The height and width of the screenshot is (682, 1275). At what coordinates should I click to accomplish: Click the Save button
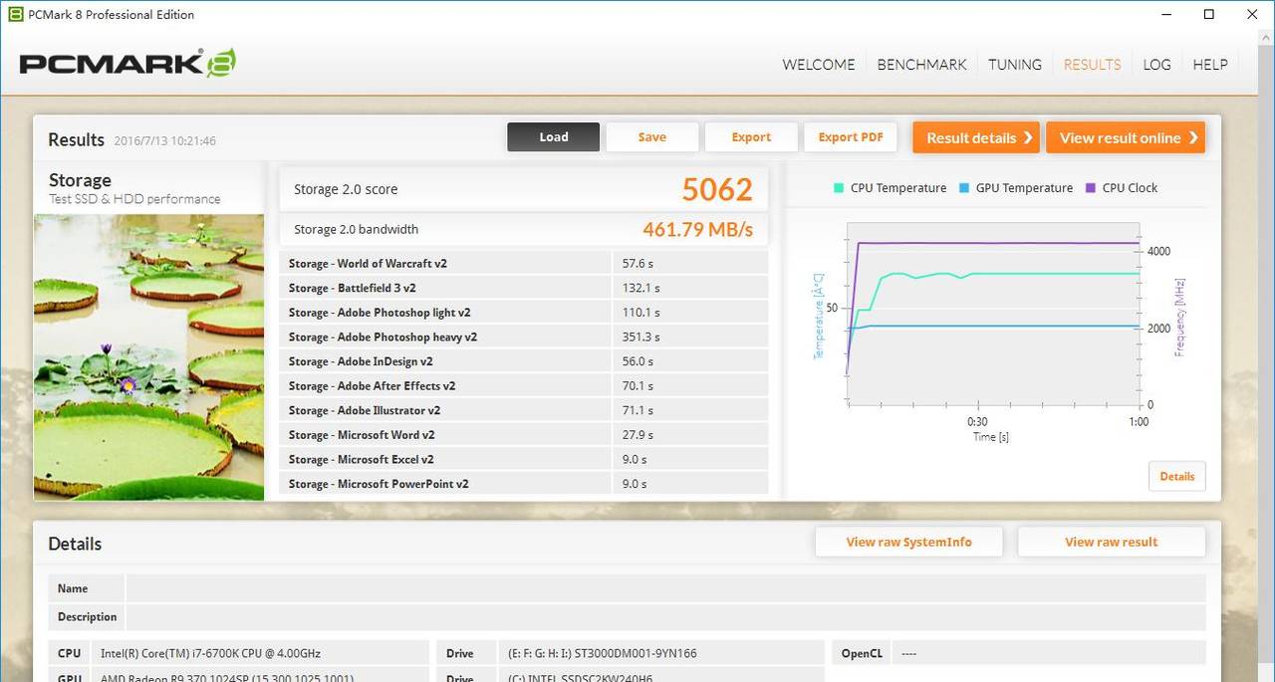coord(651,137)
